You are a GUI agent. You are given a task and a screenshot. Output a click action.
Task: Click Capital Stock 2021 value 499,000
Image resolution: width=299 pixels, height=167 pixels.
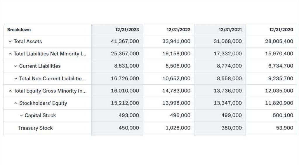click(x=232, y=116)
